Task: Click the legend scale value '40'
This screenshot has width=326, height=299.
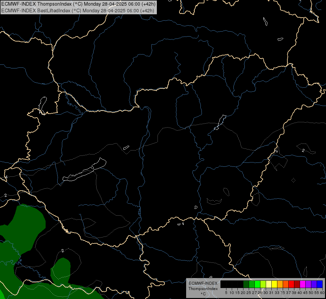Action: click(300, 293)
